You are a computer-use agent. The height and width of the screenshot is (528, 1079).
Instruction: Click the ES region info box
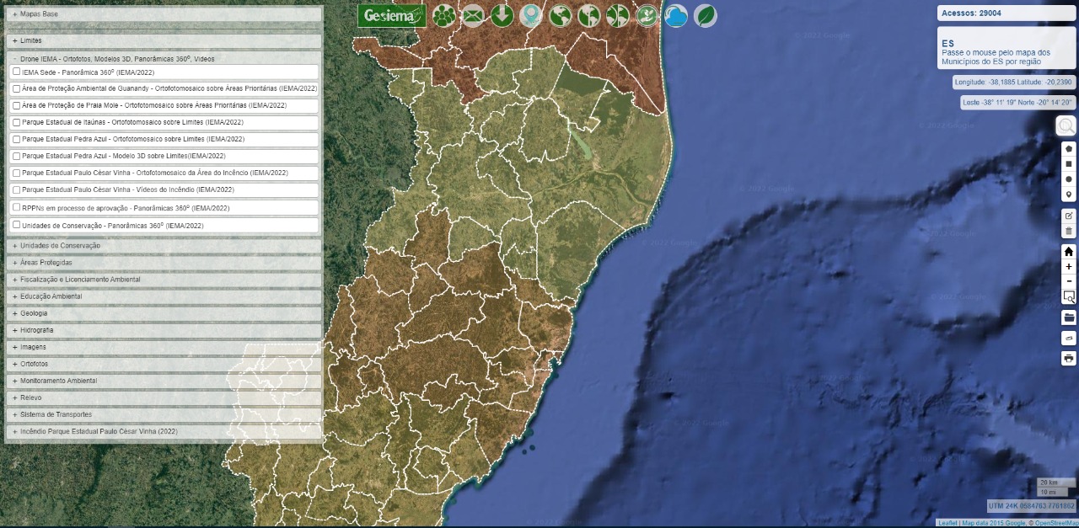(x=1007, y=48)
